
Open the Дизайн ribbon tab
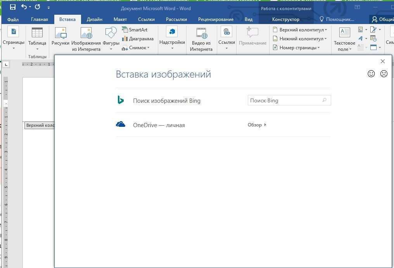point(95,19)
